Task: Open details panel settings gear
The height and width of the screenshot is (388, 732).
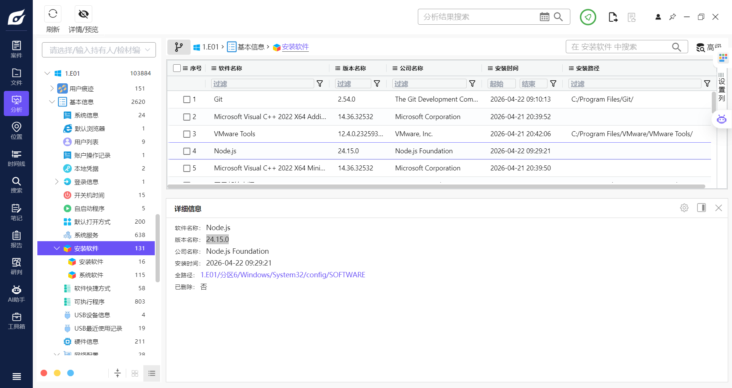Action: (x=684, y=208)
